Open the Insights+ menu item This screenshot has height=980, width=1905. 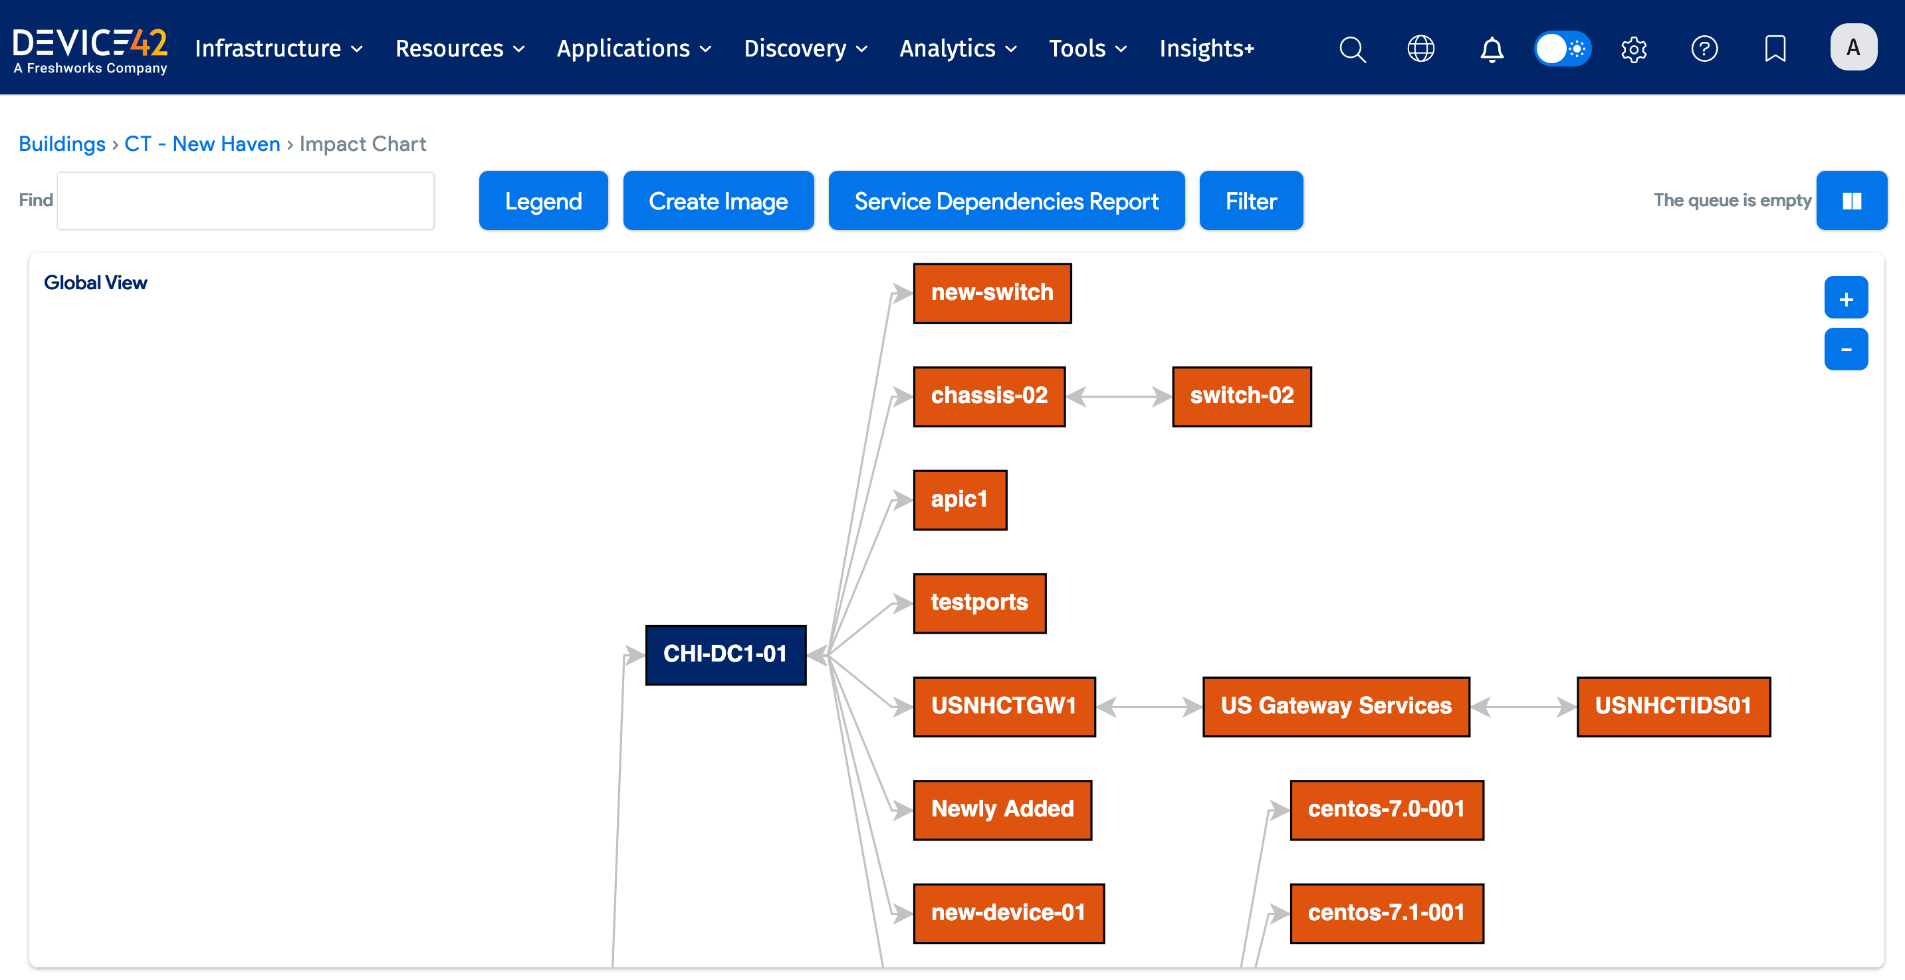tap(1206, 49)
